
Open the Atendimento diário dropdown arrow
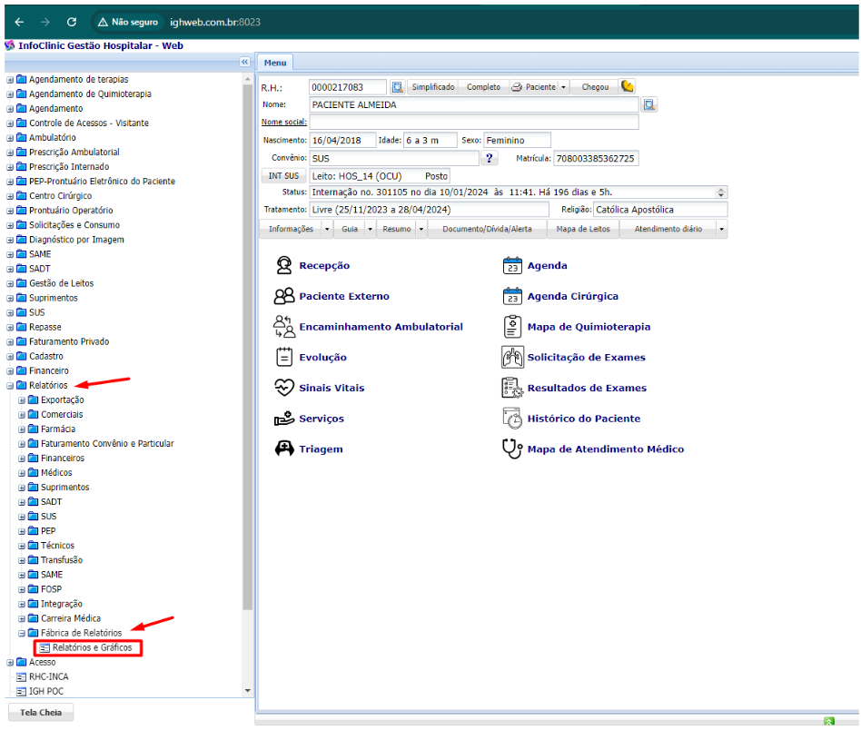point(721,229)
